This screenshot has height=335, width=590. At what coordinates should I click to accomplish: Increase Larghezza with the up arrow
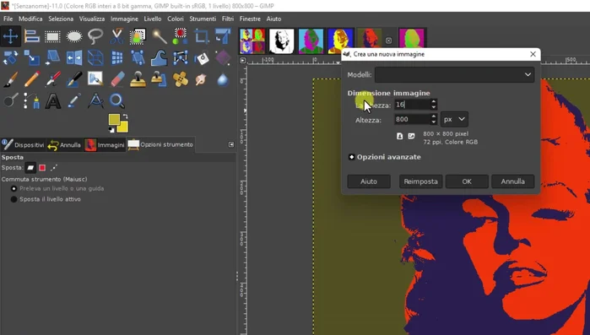pyautogui.click(x=434, y=101)
